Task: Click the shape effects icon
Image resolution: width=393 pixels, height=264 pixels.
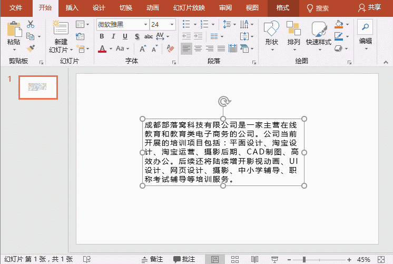Action: [x=338, y=48]
